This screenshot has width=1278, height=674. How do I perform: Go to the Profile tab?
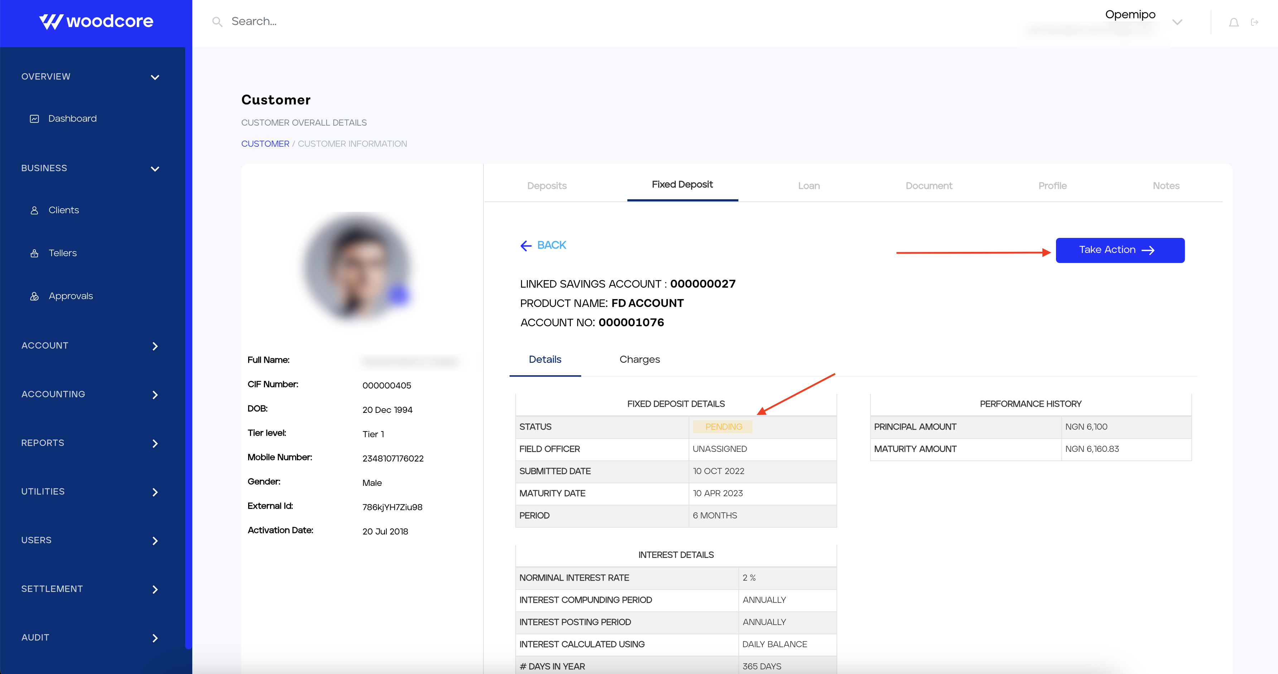pyautogui.click(x=1052, y=186)
